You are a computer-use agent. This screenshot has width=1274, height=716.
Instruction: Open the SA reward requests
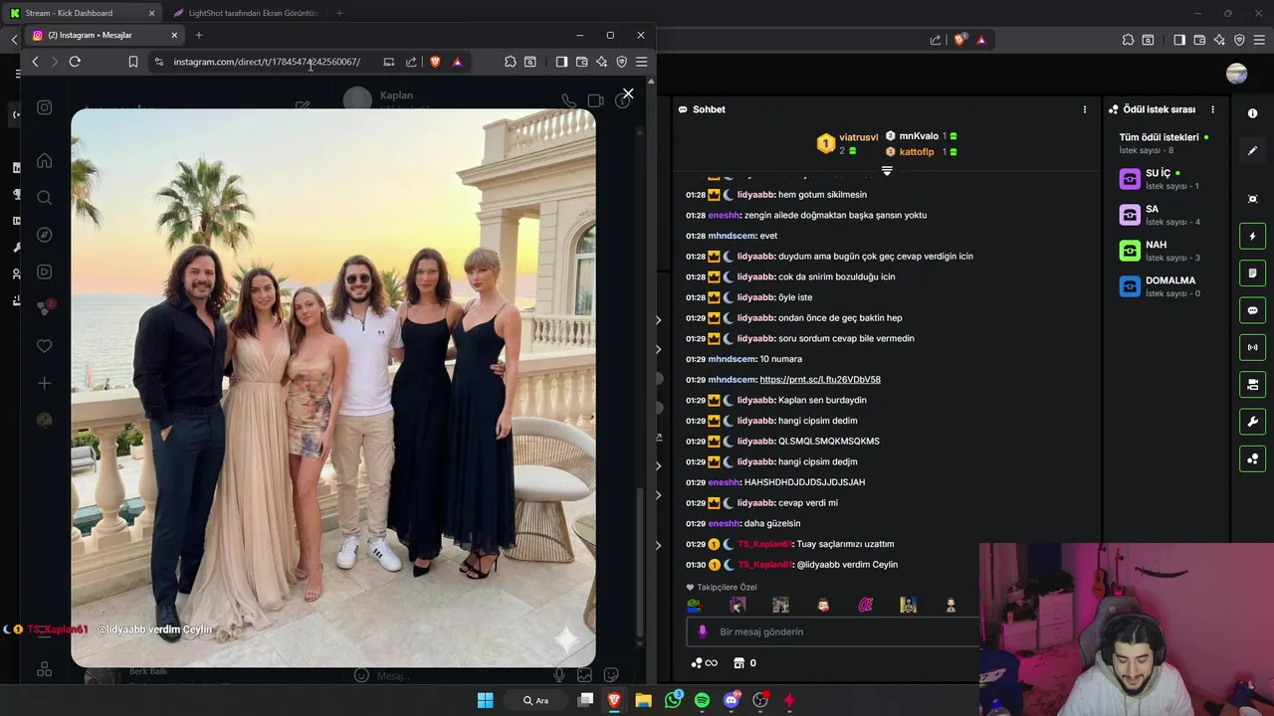click(x=1163, y=215)
